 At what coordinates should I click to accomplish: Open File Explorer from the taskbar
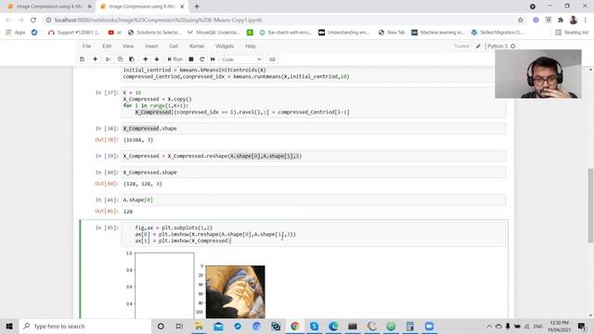click(x=199, y=326)
